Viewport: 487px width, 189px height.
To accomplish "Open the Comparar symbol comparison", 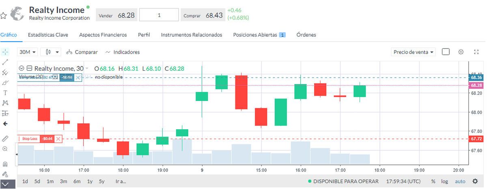I will (x=82, y=52).
